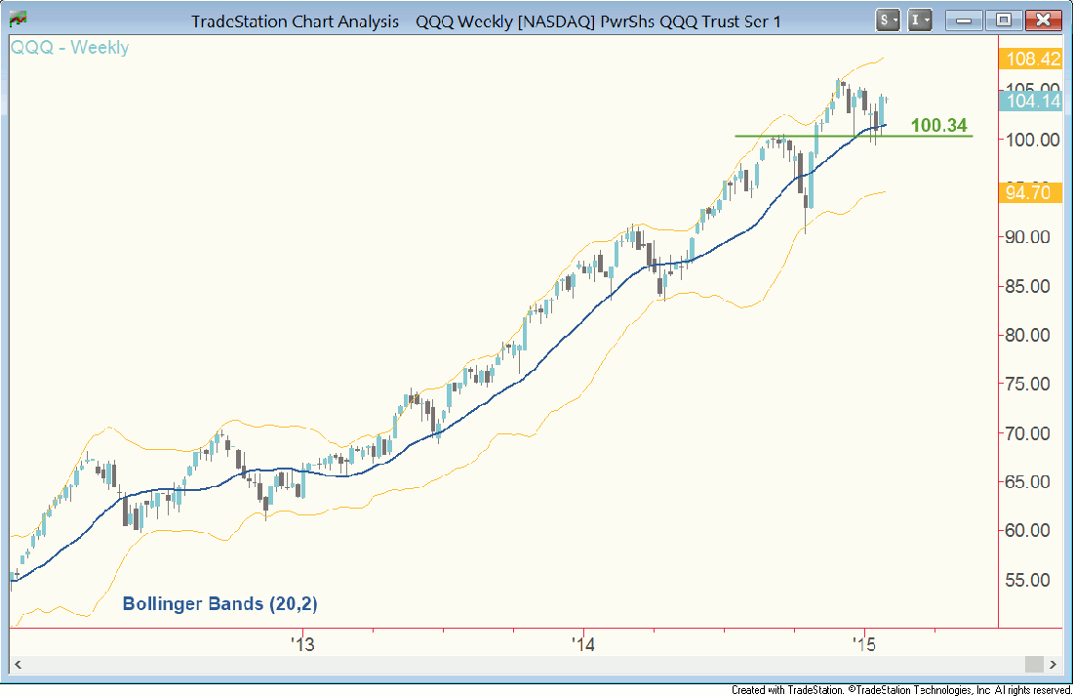
Task: Click the '14 year marker on time axis
Action: click(x=582, y=644)
